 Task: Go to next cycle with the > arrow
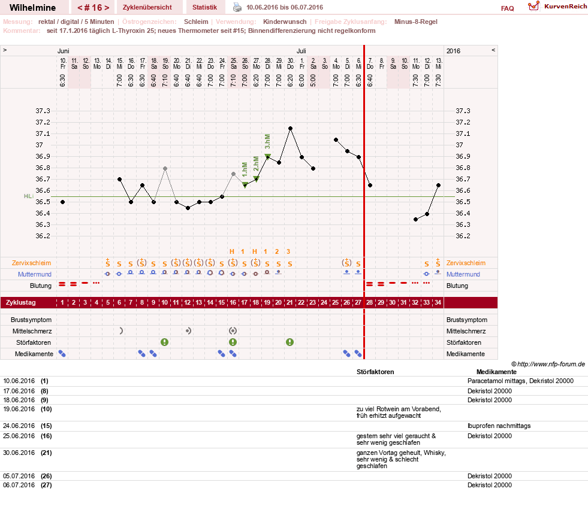(x=107, y=8)
